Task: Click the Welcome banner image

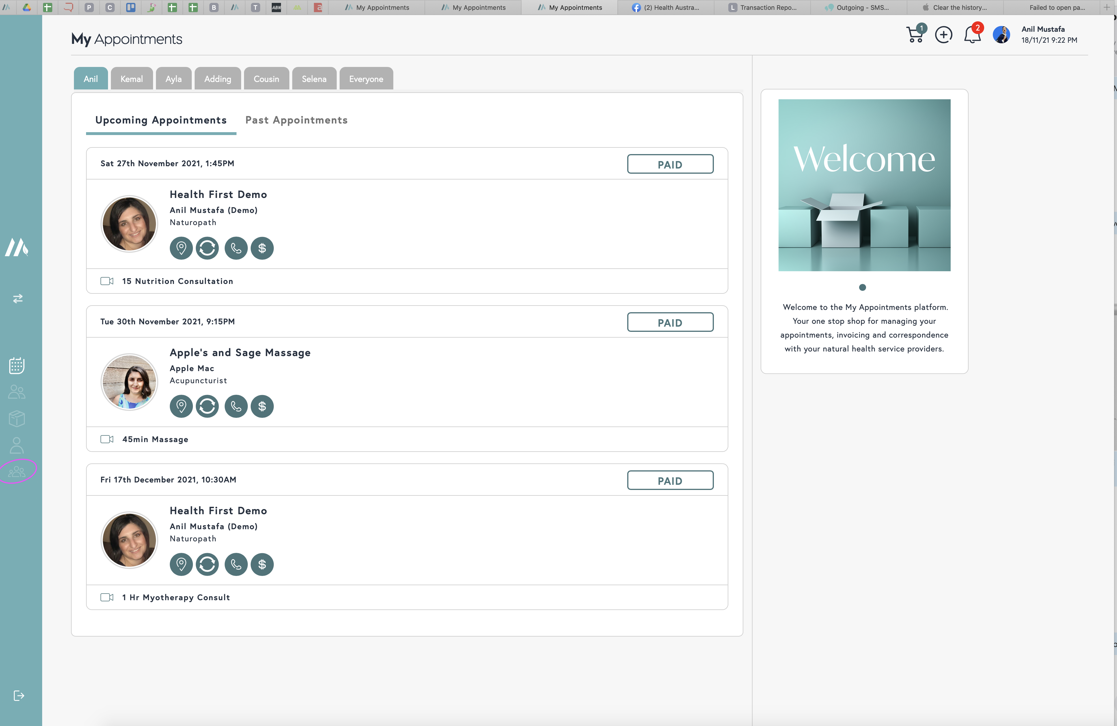Action: coord(864,185)
